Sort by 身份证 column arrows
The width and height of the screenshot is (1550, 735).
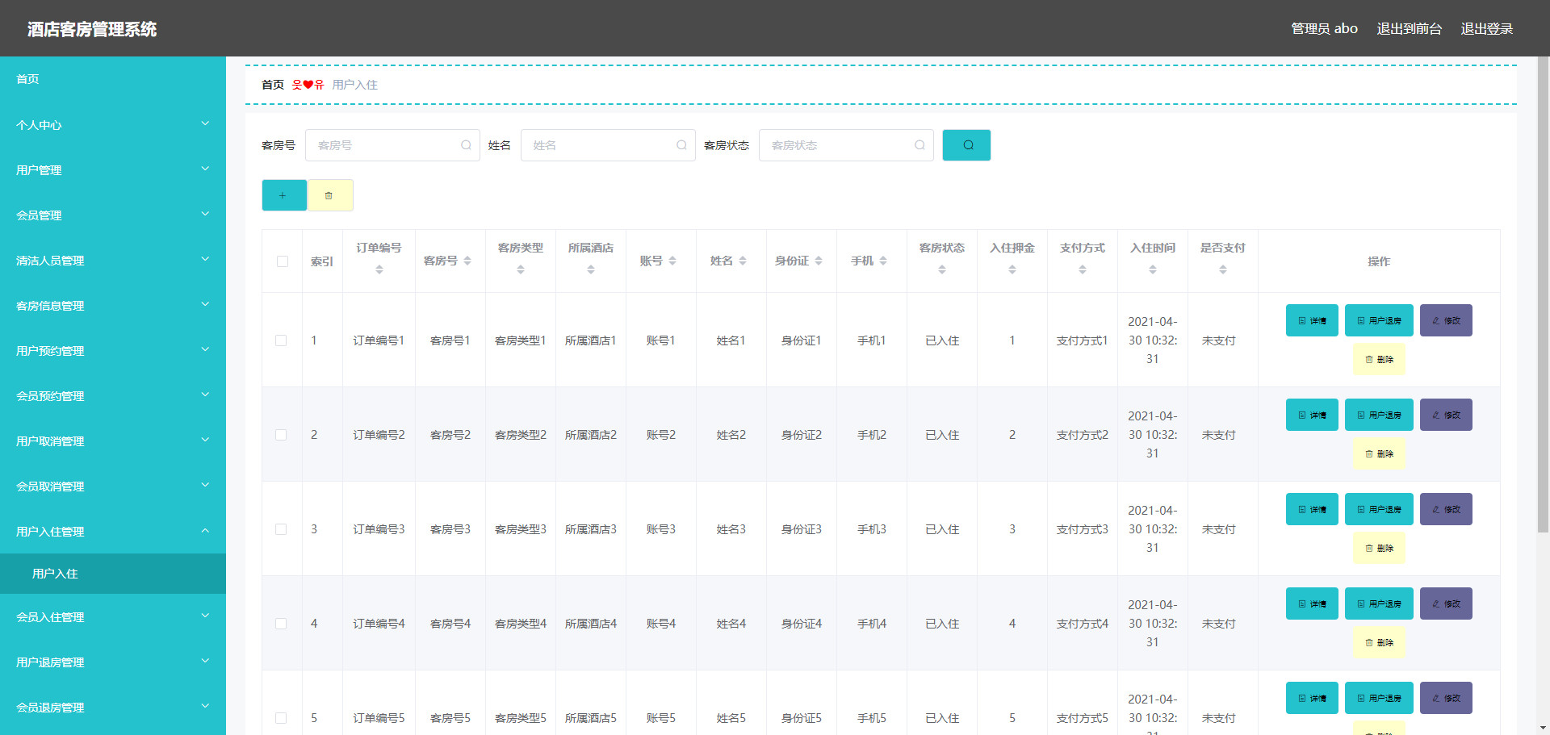point(819,261)
